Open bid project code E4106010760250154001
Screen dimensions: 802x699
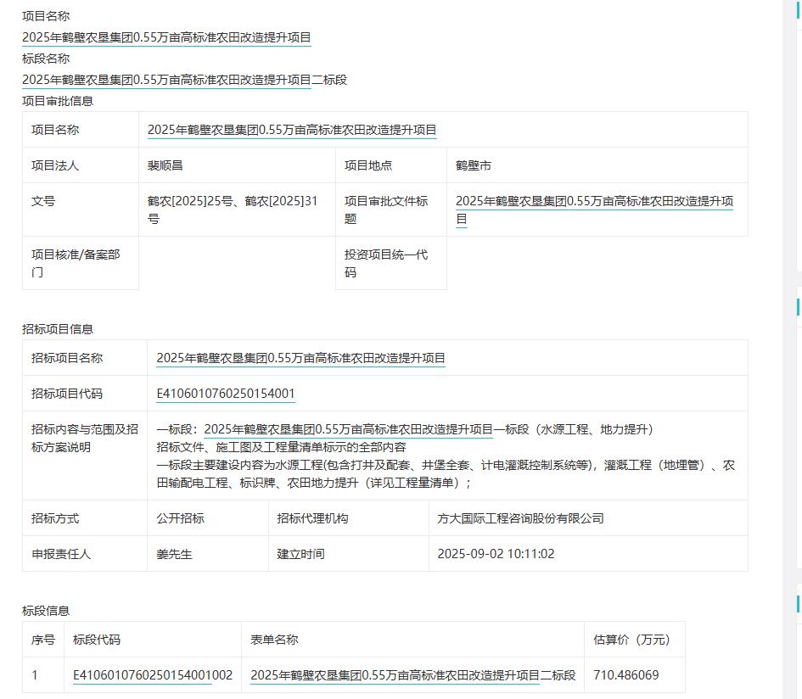coord(226,394)
